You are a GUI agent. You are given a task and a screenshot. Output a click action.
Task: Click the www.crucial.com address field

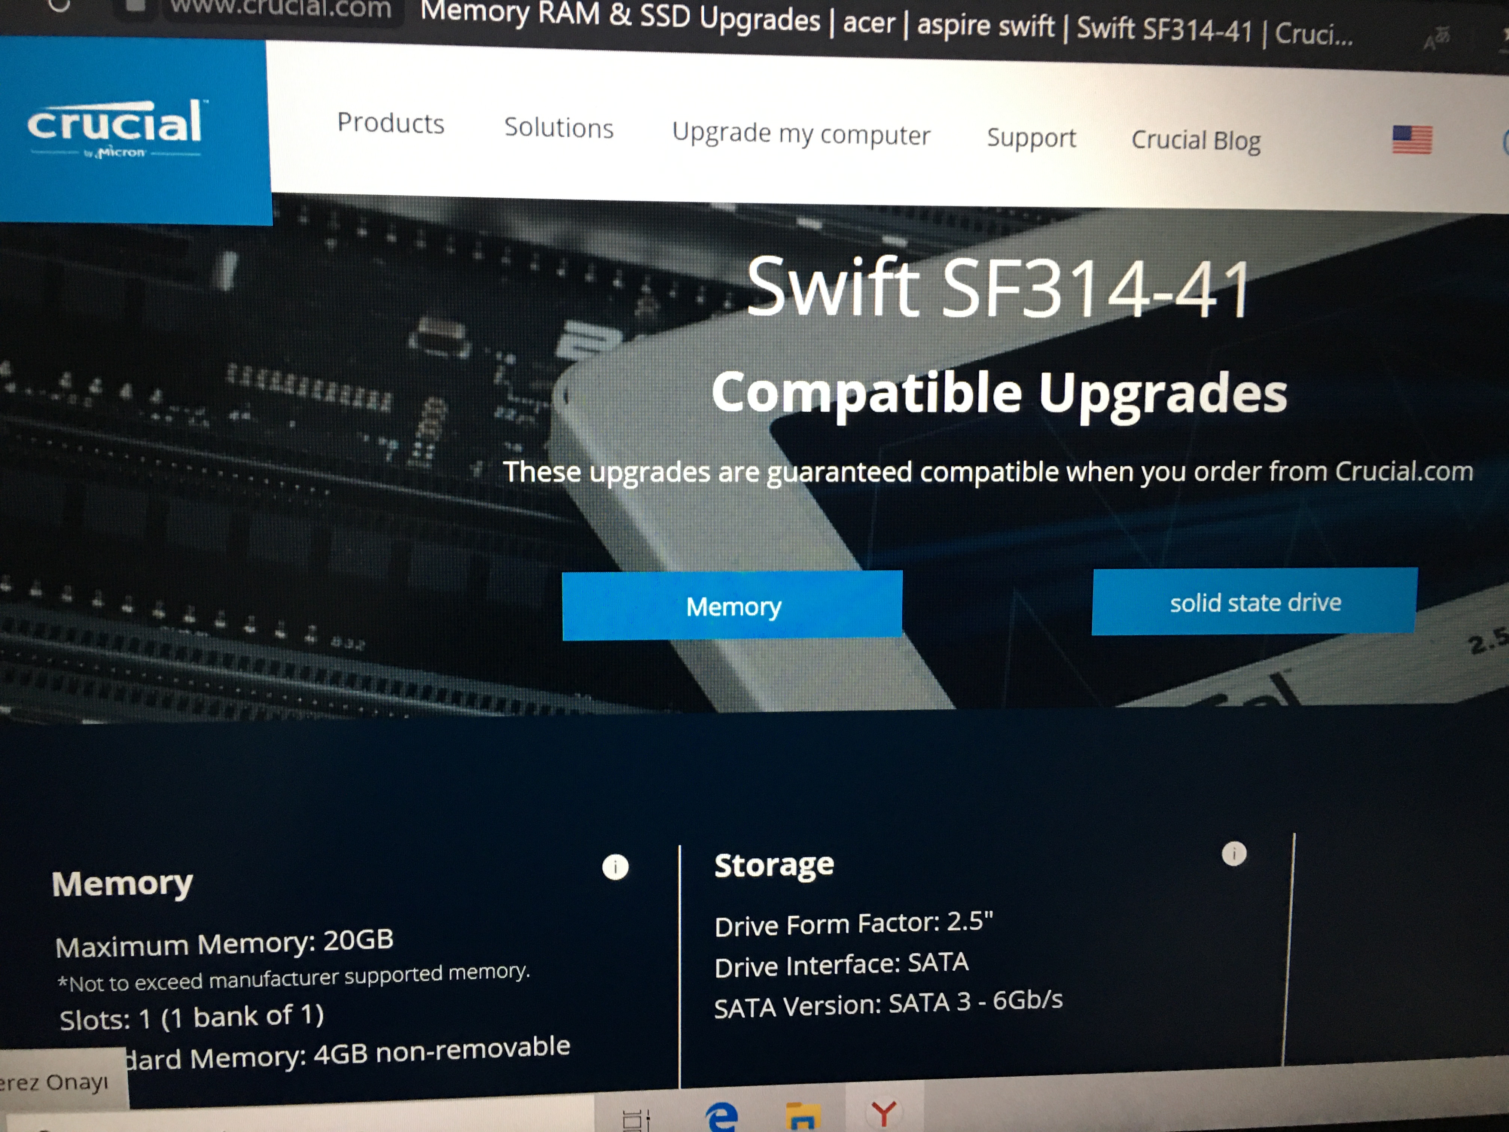tap(281, 10)
